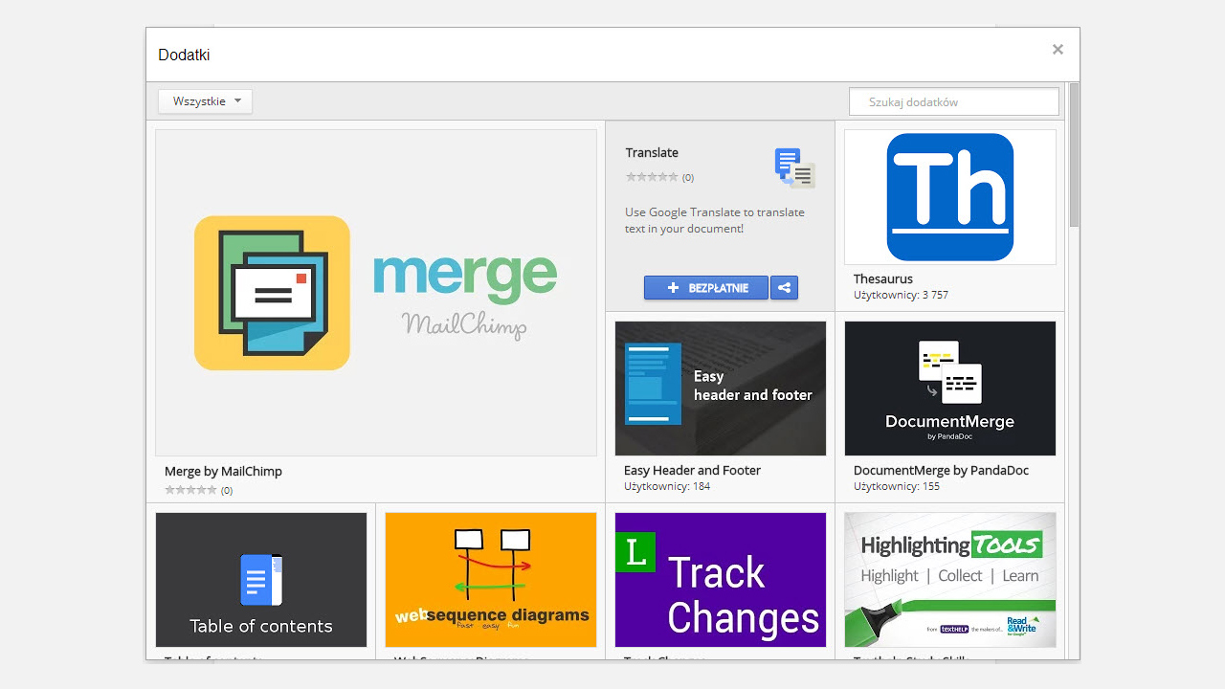Open the DocumentMerge by PandaDoc tile
1225x689 pixels.
point(949,389)
